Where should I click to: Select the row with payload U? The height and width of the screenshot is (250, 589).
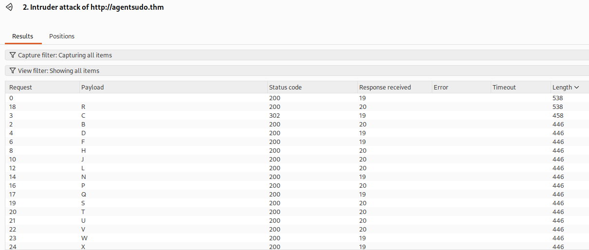tap(297, 220)
